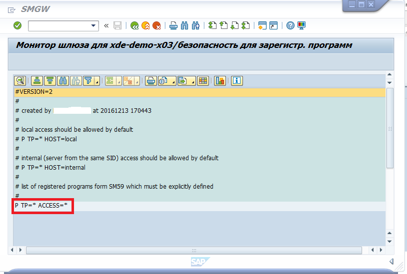Sort ascending using the ALV toolbar icon
This screenshot has width=407, height=274.
36,81
